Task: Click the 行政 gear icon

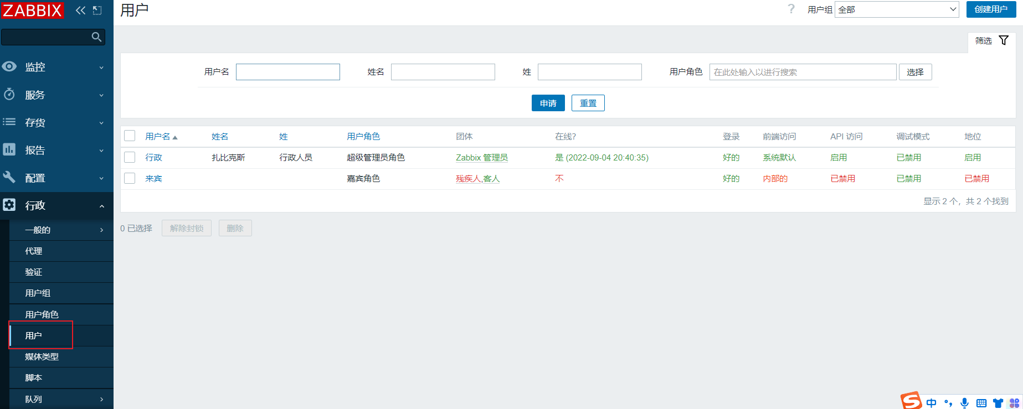Action: pyautogui.click(x=9, y=205)
